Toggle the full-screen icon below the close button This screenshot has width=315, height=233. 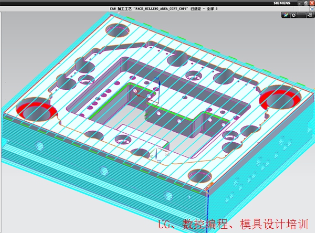coord(311,9)
